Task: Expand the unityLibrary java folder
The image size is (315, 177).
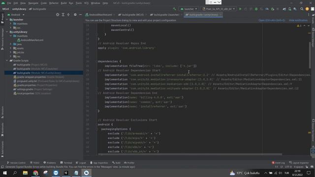Action: tap(11, 44)
